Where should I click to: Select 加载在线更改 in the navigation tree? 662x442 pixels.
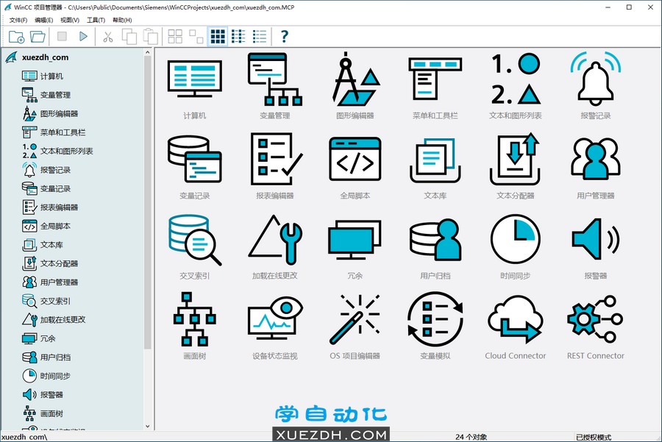point(63,320)
